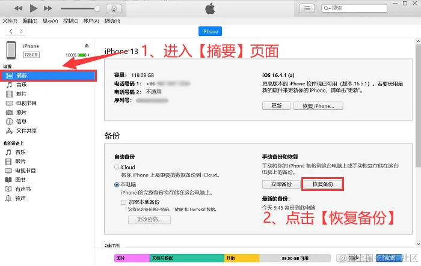The image size is (421, 266).
Task: Click the 同步 button at bottom
Action: [x=354, y=258]
